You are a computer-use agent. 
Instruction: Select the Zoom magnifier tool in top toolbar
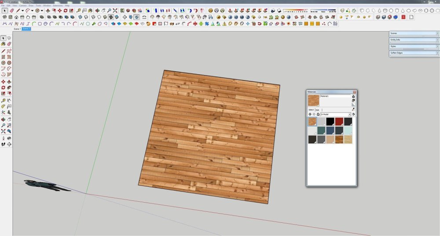[109, 11]
